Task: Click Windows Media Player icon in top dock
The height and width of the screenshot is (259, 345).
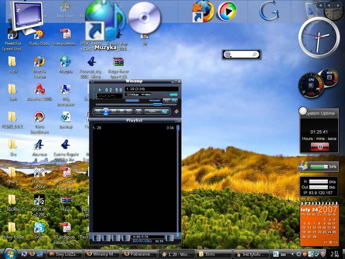Action: point(227,11)
